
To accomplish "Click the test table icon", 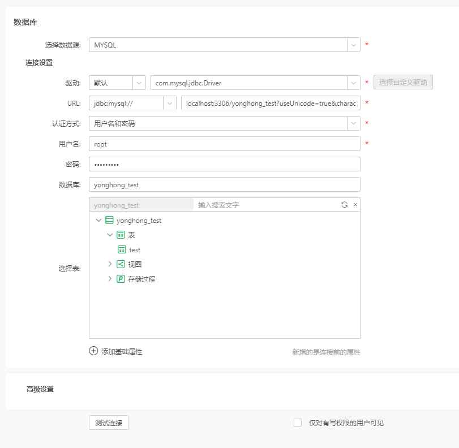I will point(122,249).
